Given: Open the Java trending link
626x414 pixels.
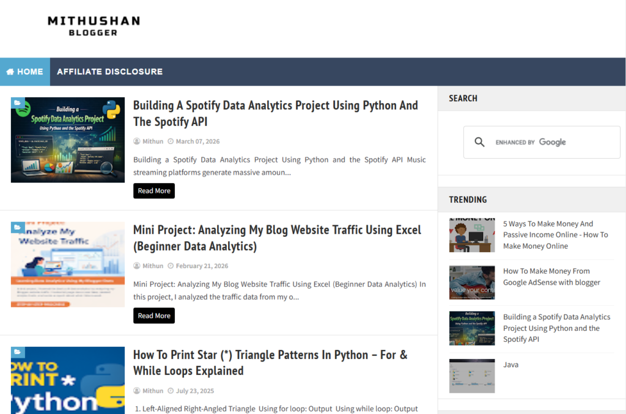Looking at the screenshot, I should [510, 365].
